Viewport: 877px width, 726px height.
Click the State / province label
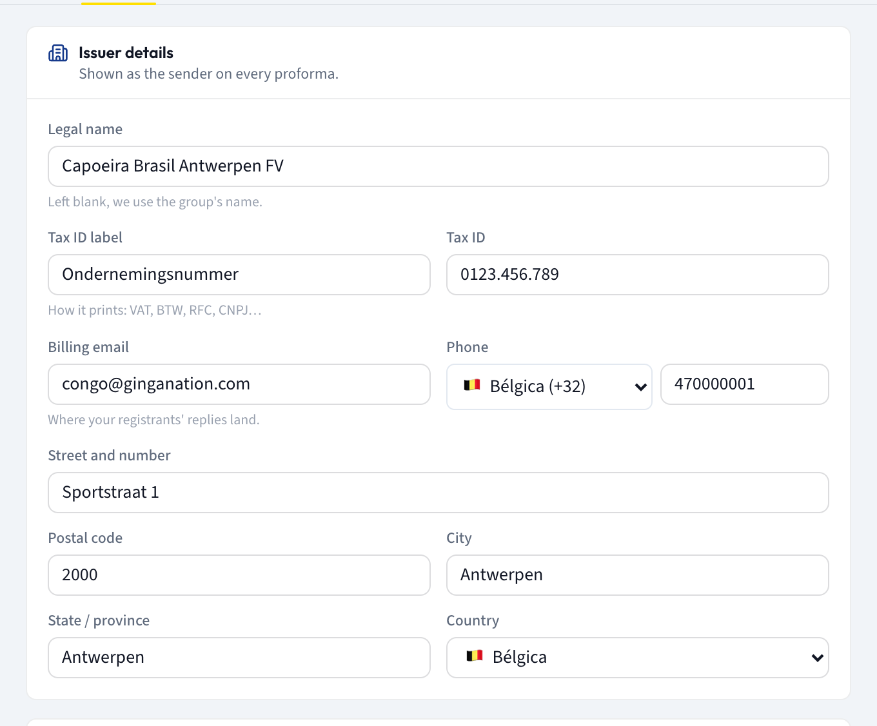click(x=99, y=620)
